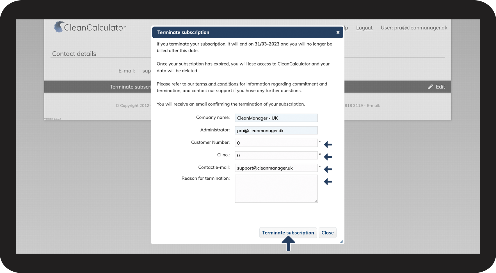Focus the Administrator field
Viewport: 496px width, 273px height.
click(x=276, y=130)
